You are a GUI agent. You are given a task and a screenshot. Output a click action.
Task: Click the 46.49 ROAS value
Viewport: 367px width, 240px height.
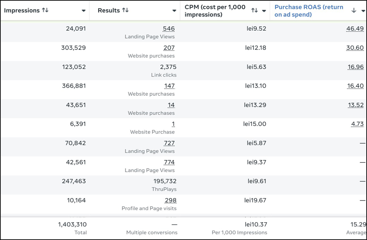tap(355, 29)
